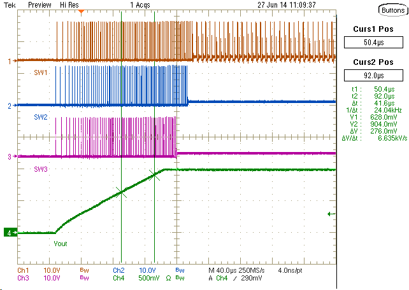Click the Buttons button in top-right corner
The width and height of the screenshot is (409, 290).
(390, 10)
